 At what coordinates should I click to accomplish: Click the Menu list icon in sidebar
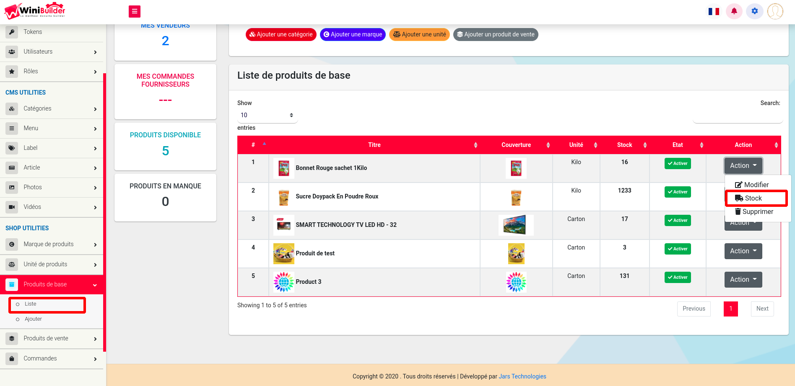click(12, 128)
